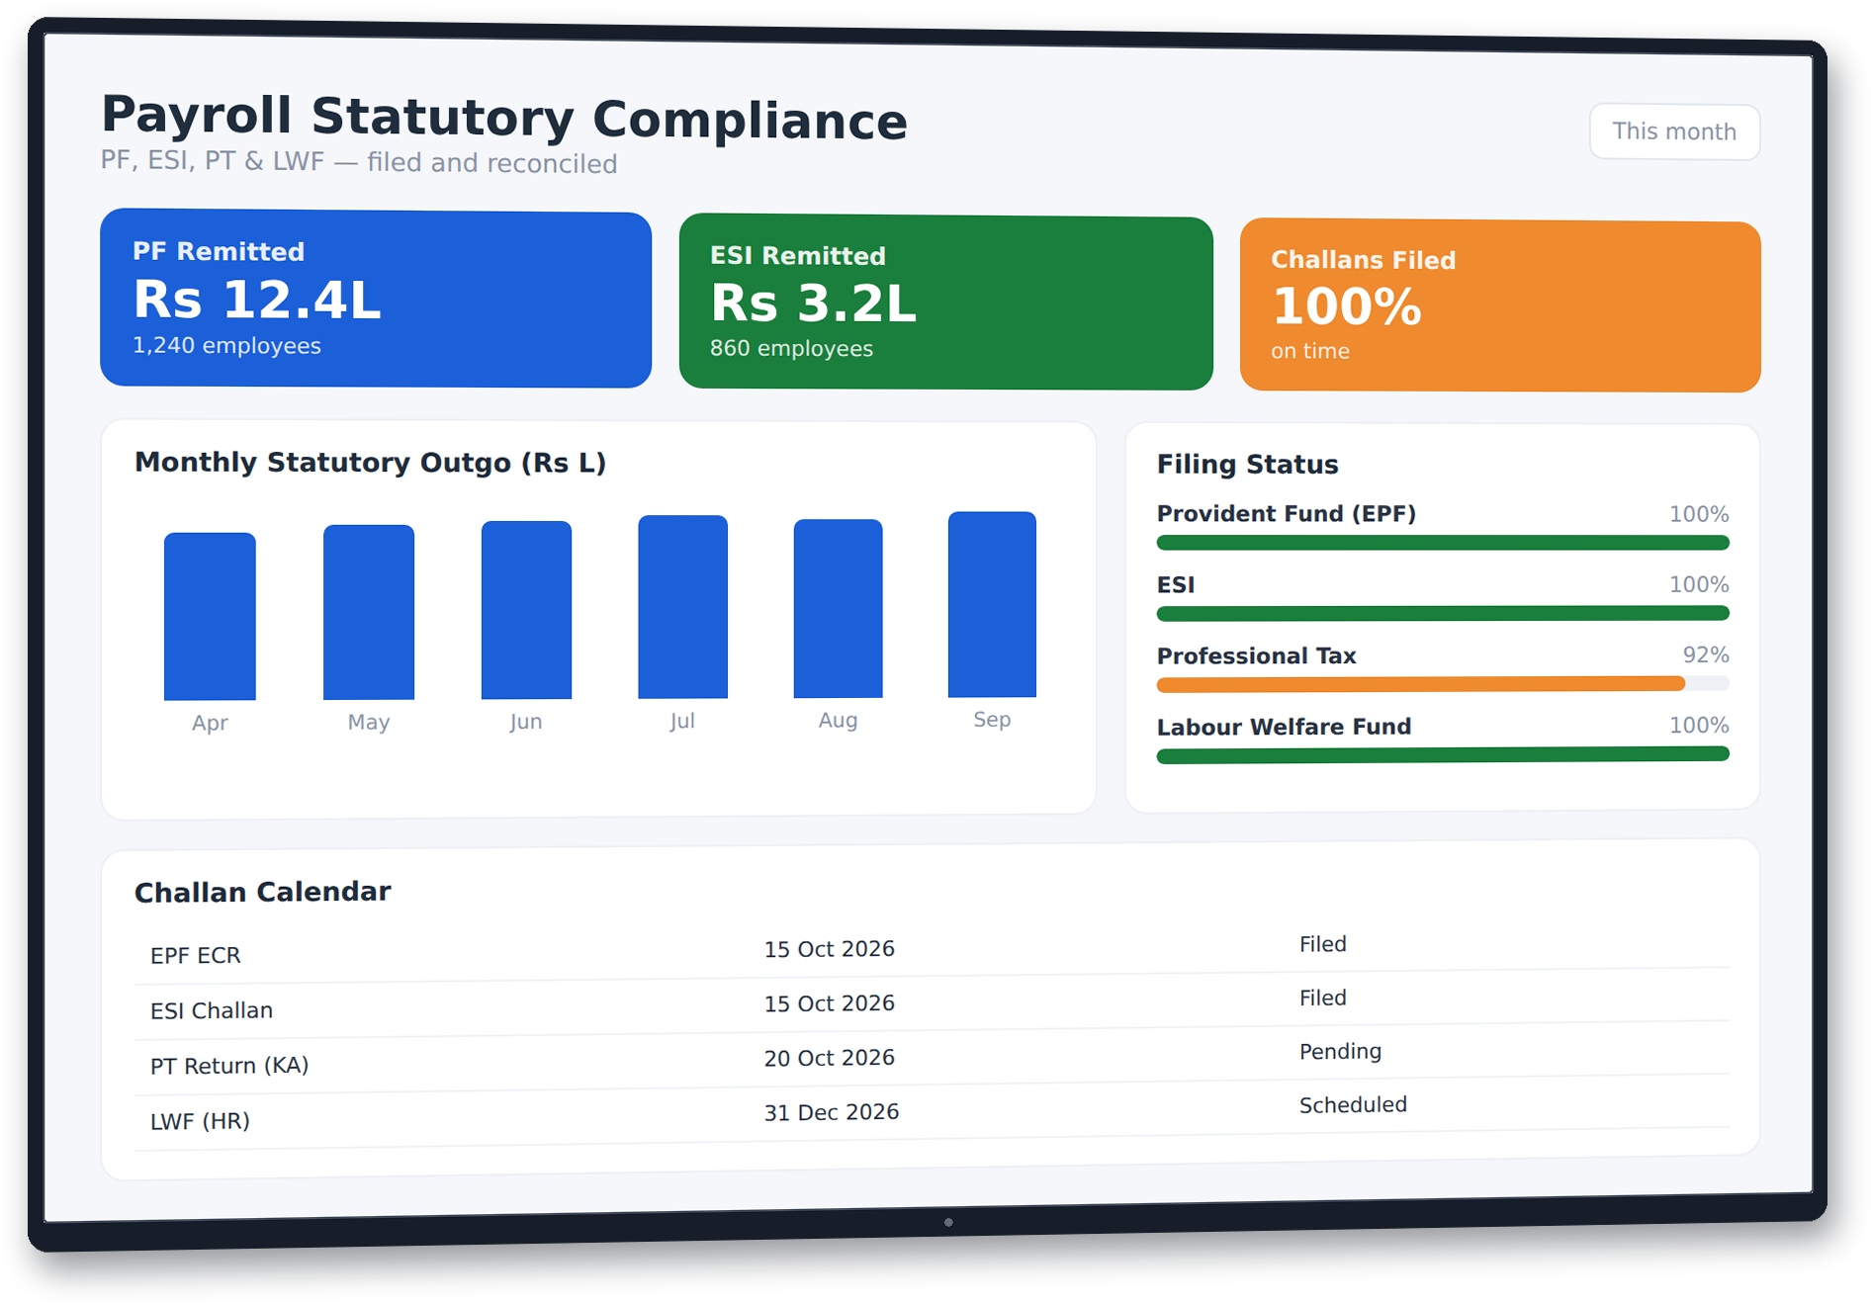Click the Provident Fund (EPF) progress bar

(x=1443, y=543)
